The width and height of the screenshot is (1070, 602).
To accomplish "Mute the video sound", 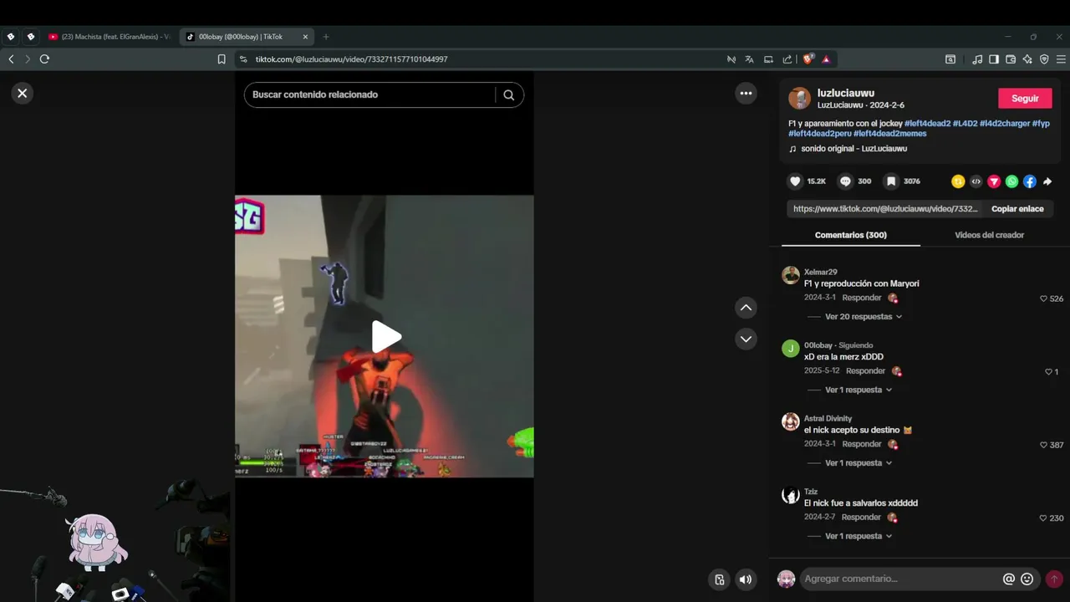I will (746, 579).
